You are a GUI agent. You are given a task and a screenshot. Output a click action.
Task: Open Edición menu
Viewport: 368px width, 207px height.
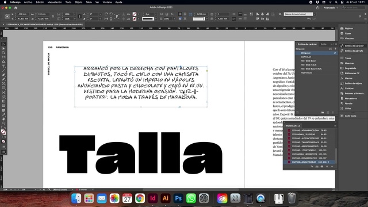tap(40, 2)
